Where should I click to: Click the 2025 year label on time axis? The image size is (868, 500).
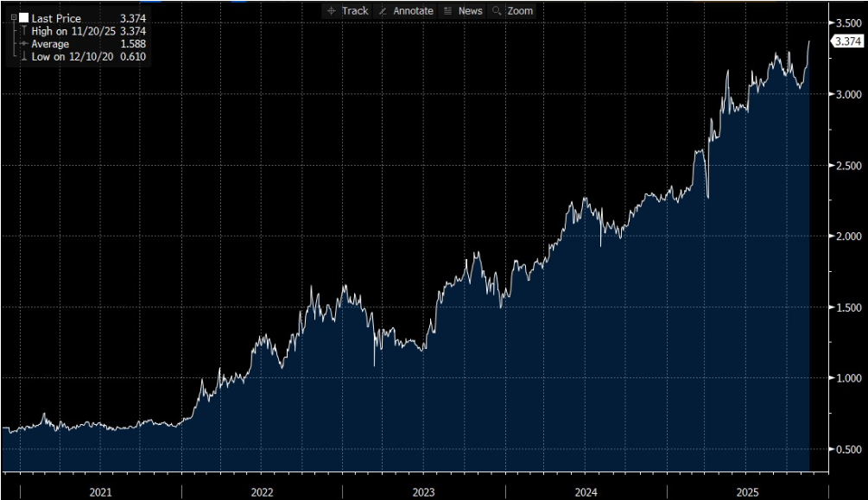[746, 491]
